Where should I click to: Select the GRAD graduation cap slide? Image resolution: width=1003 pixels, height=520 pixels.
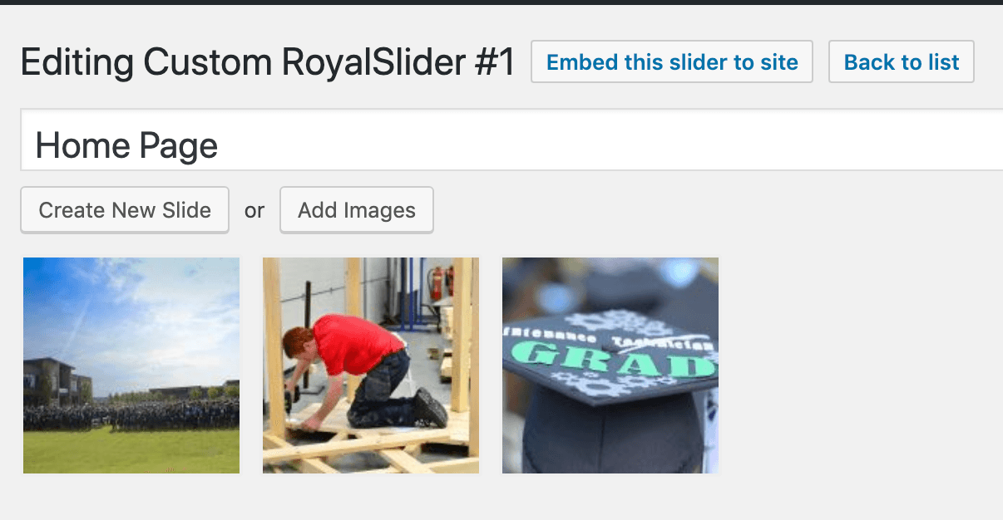click(x=610, y=365)
